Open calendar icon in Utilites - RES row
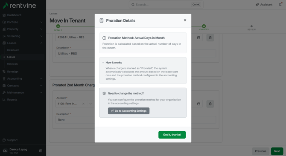 tap(198, 38)
